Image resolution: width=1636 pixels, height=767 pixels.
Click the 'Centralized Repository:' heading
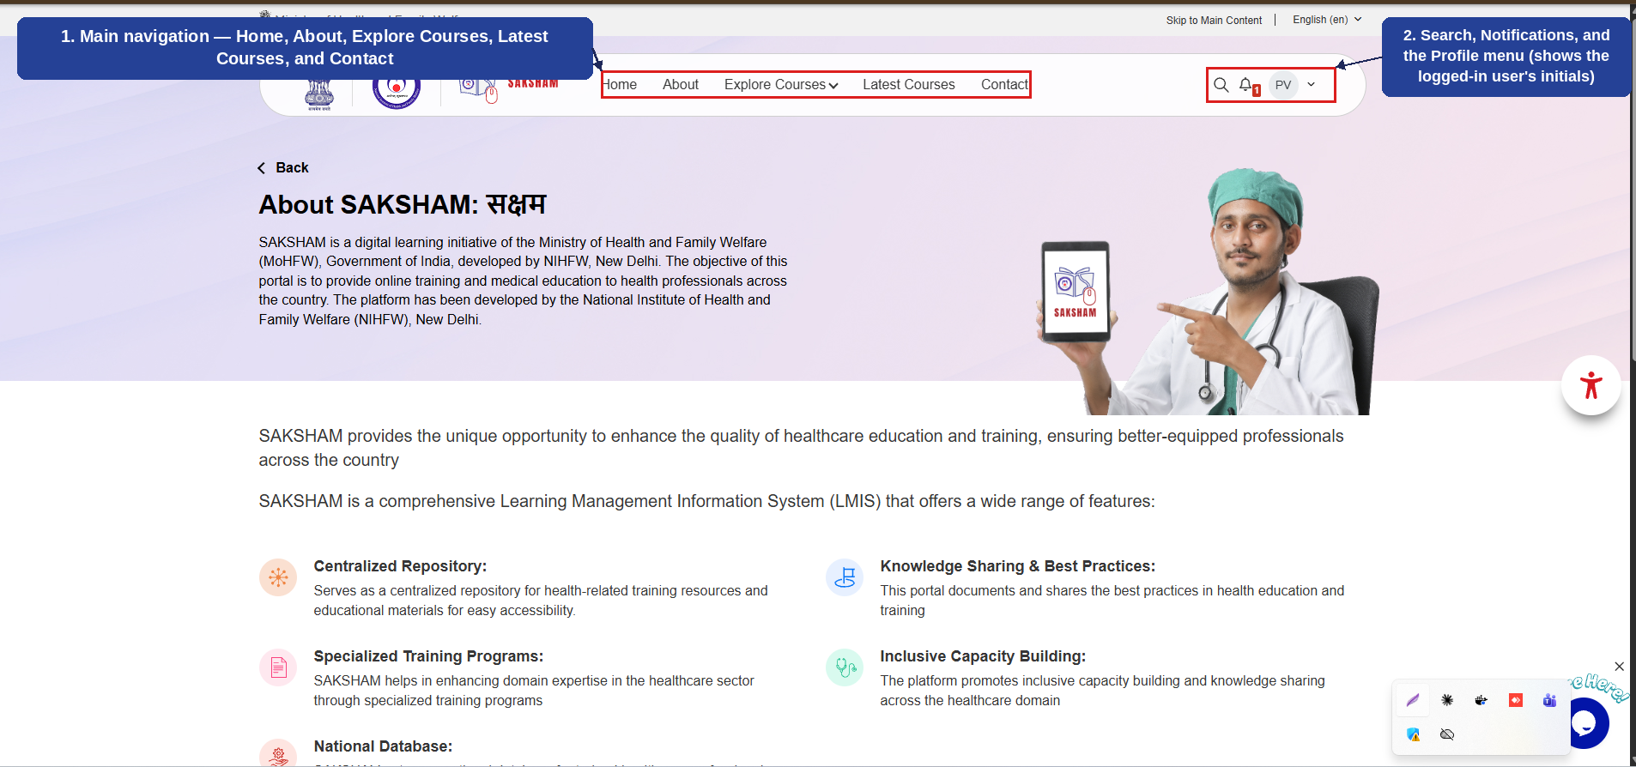pos(400,566)
